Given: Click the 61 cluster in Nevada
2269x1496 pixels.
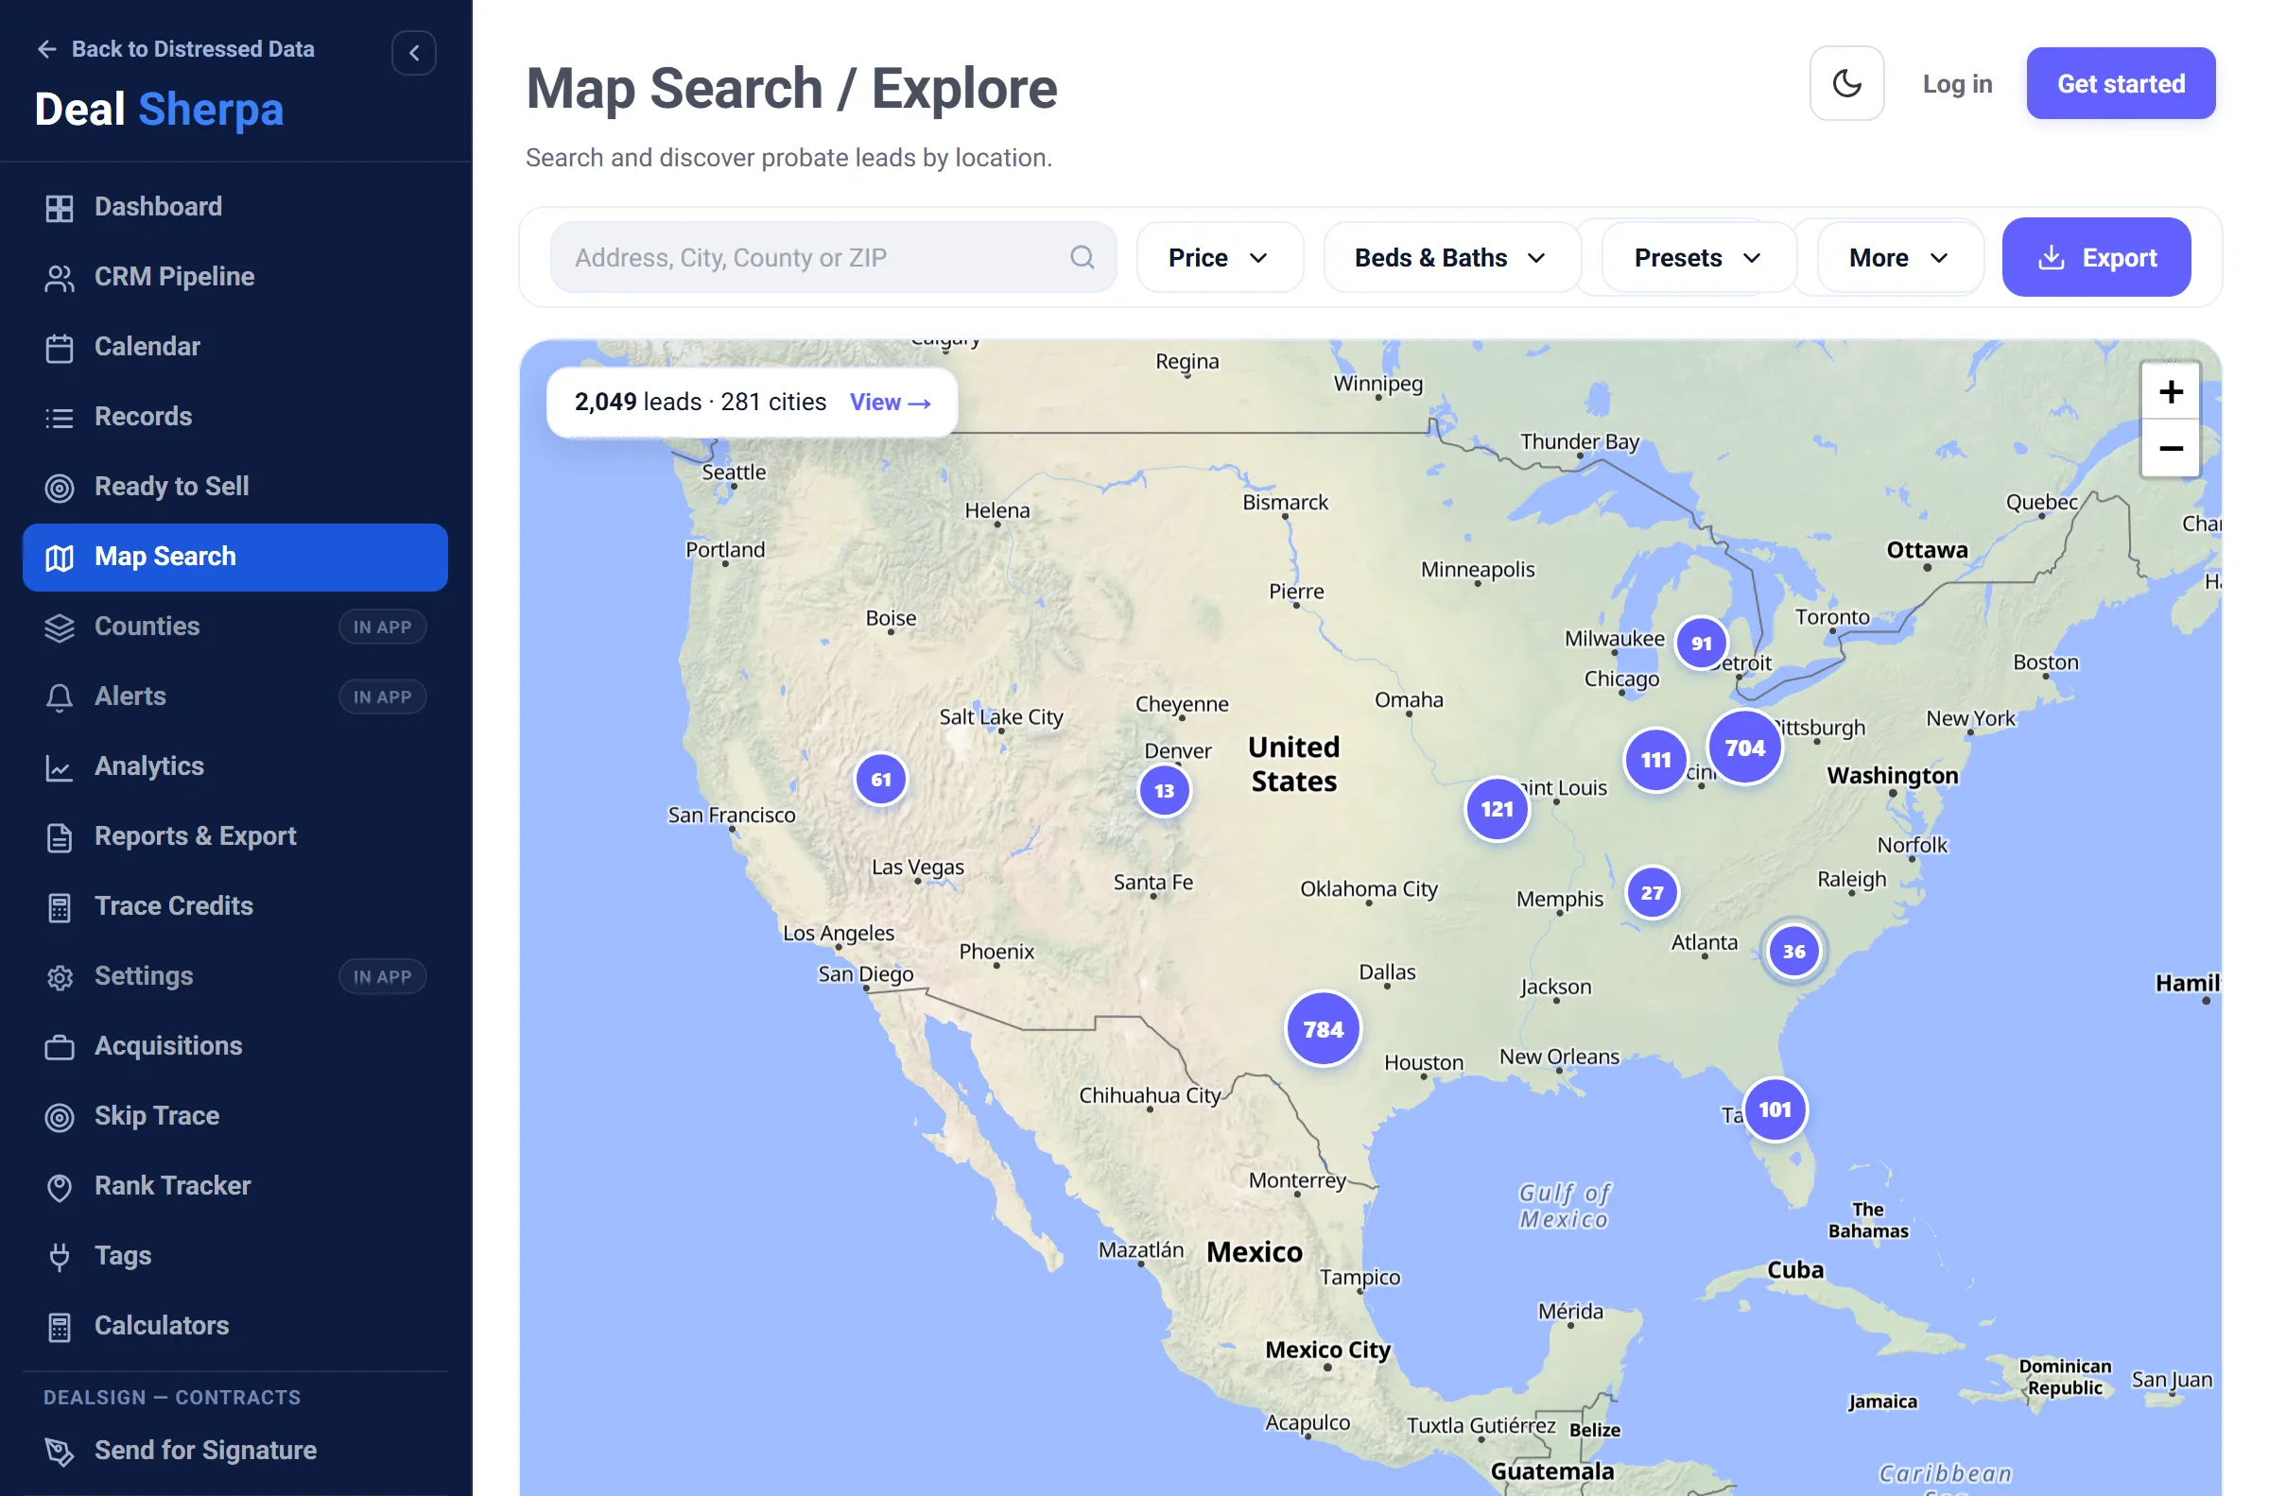Looking at the screenshot, I should pyautogui.click(x=881, y=781).
